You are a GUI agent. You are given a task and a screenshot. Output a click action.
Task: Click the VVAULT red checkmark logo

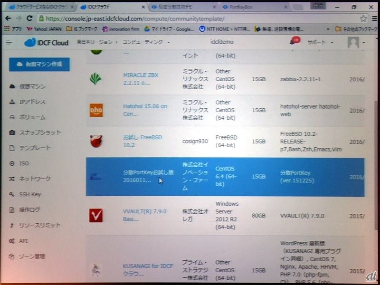point(96,216)
